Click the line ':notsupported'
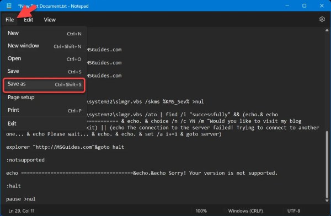Image resolution: width=331 pixels, height=216 pixels. click(25, 160)
